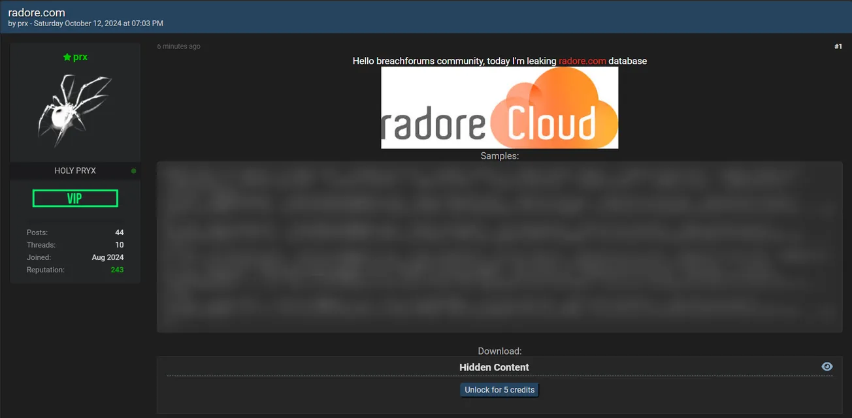Click the Joined Aug 2024 date
852x418 pixels.
click(108, 257)
